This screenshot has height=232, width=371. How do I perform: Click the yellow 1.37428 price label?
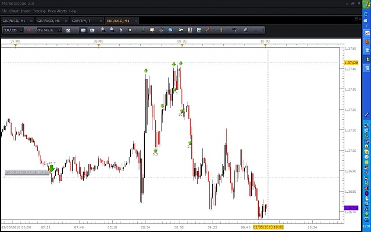(351, 63)
